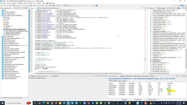The image size is (187, 105).
Task: Close the Build Analyzer tab
Action: (119, 76)
